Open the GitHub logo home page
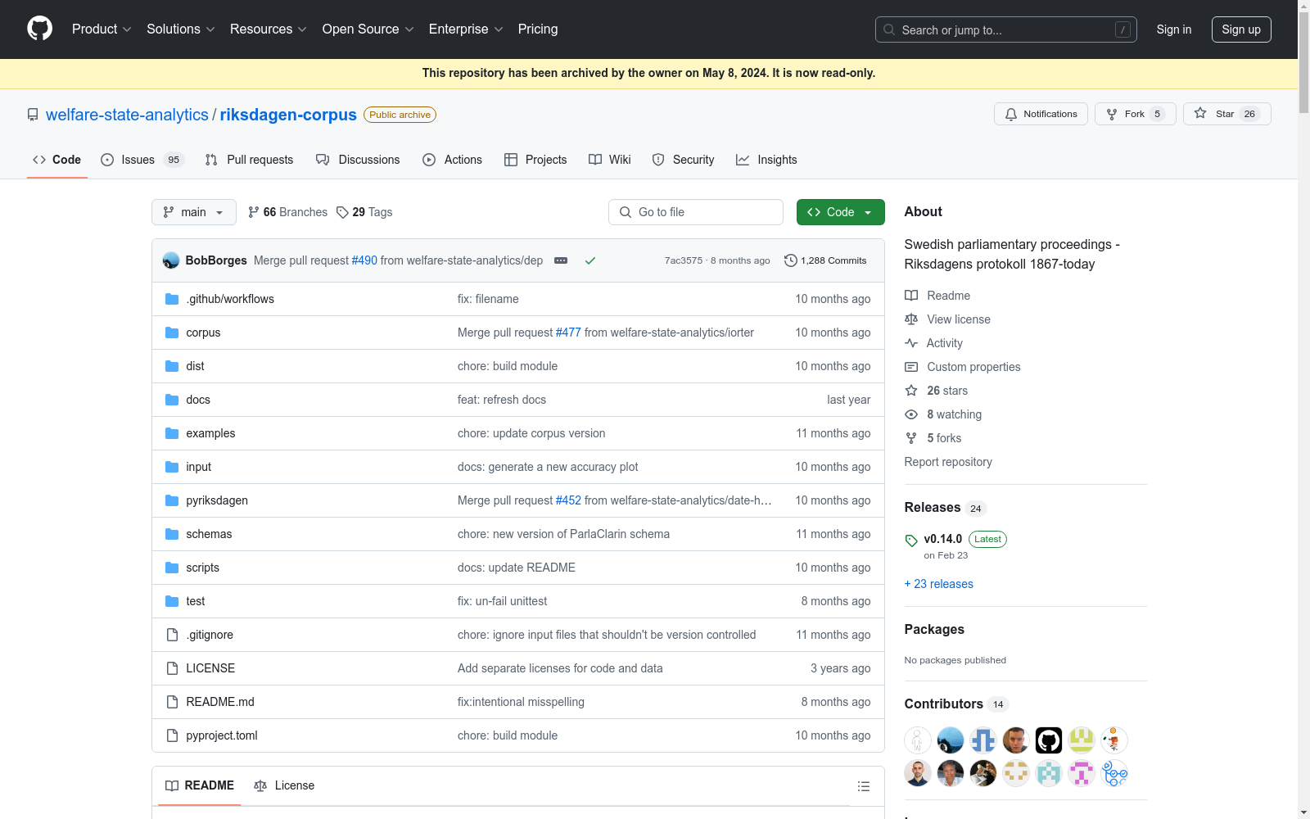This screenshot has height=819, width=1310. click(39, 29)
